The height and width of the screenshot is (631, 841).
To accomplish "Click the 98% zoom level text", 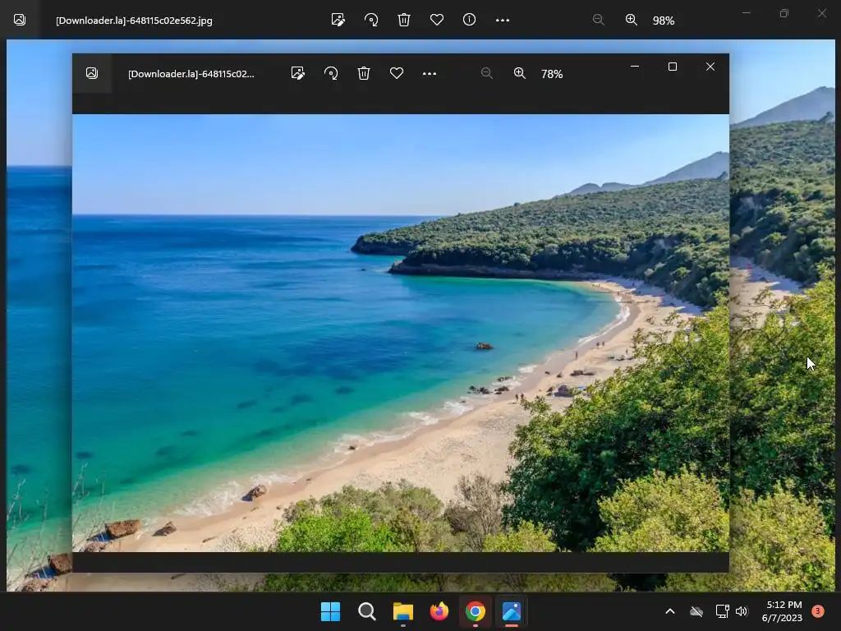I will [664, 21].
